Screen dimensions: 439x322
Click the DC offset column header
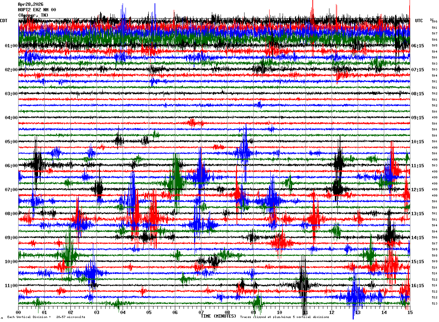(432, 20)
